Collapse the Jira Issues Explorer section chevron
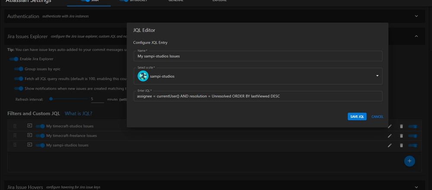 pyautogui.click(x=416, y=36)
